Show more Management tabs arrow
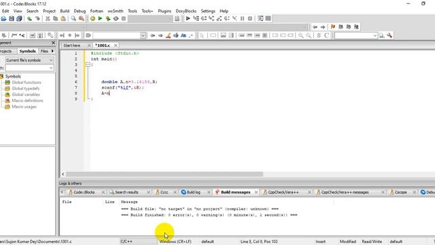The height and width of the screenshot is (245, 435). [52, 51]
